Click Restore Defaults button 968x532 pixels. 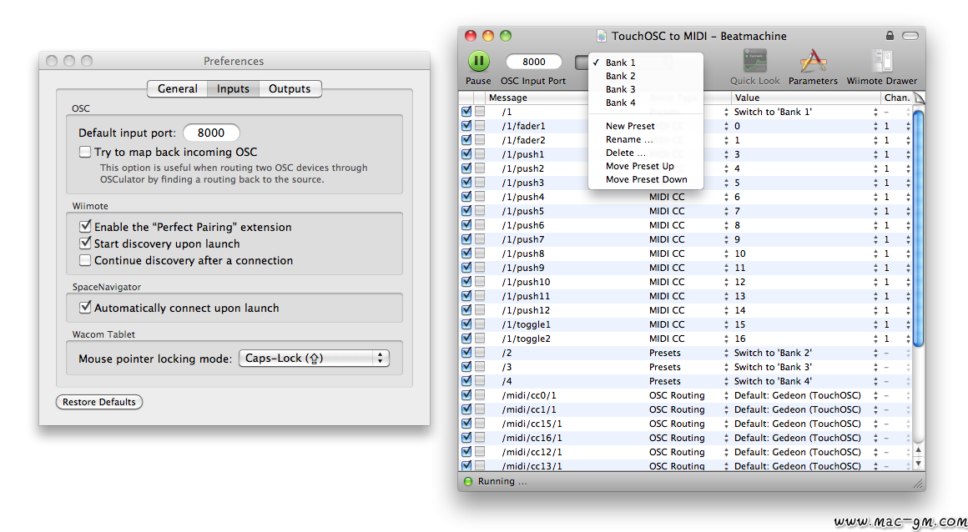(98, 402)
